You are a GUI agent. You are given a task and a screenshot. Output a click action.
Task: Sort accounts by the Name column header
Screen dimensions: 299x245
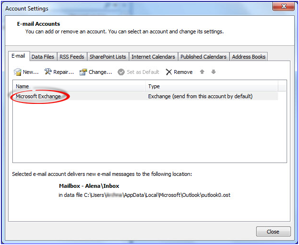(x=79, y=86)
